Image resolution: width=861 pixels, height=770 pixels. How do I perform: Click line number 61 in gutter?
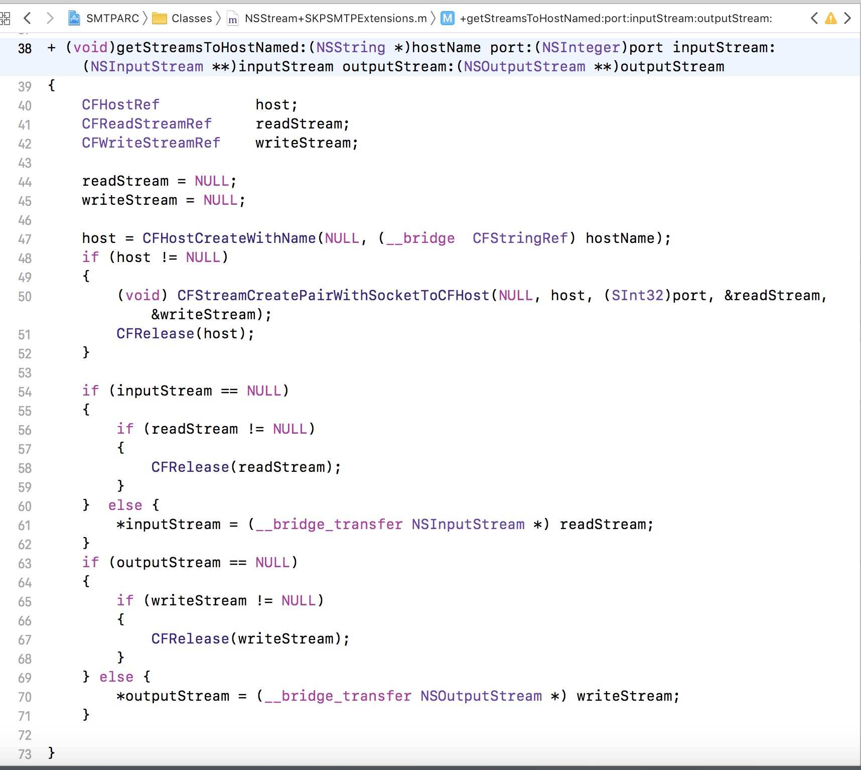(25, 526)
